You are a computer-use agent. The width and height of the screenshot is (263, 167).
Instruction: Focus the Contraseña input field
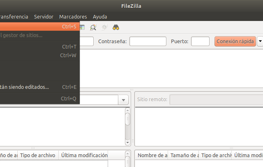point(148,41)
